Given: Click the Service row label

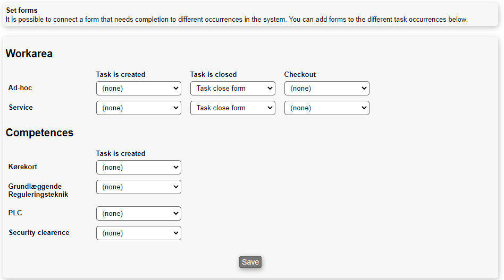Looking at the screenshot, I should tap(21, 108).
